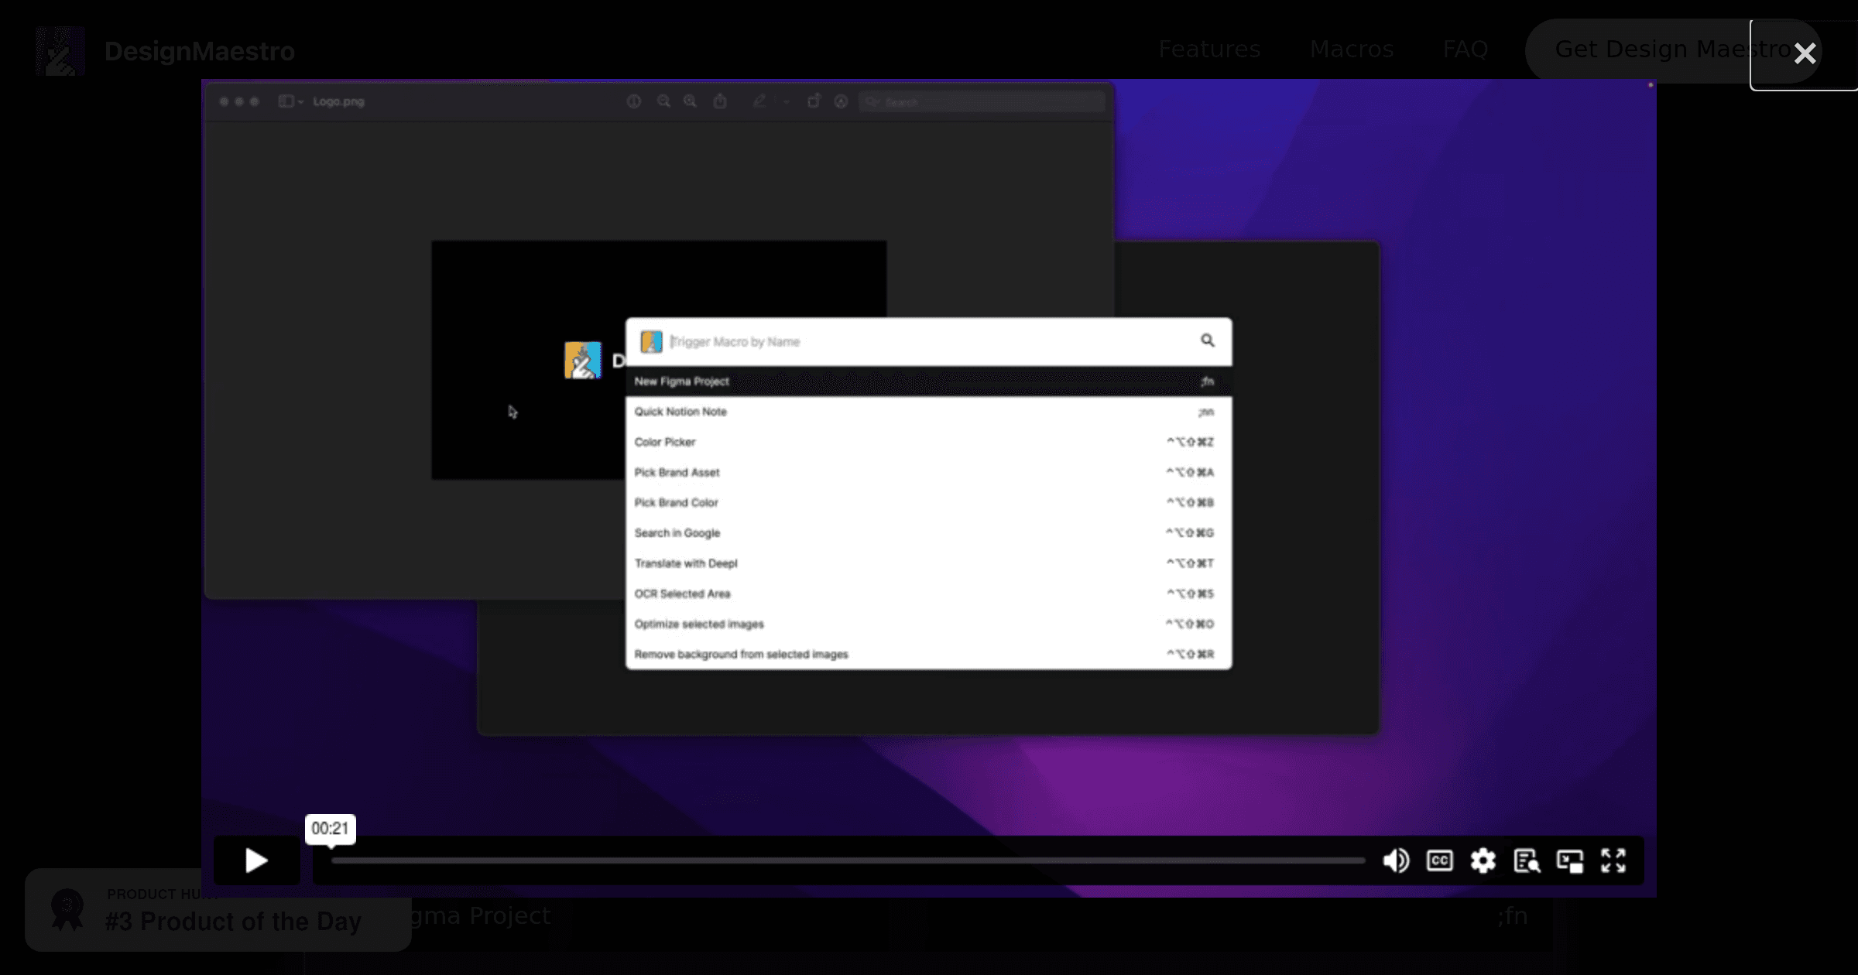
Task: Play the demo video
Action: [256, 860]
